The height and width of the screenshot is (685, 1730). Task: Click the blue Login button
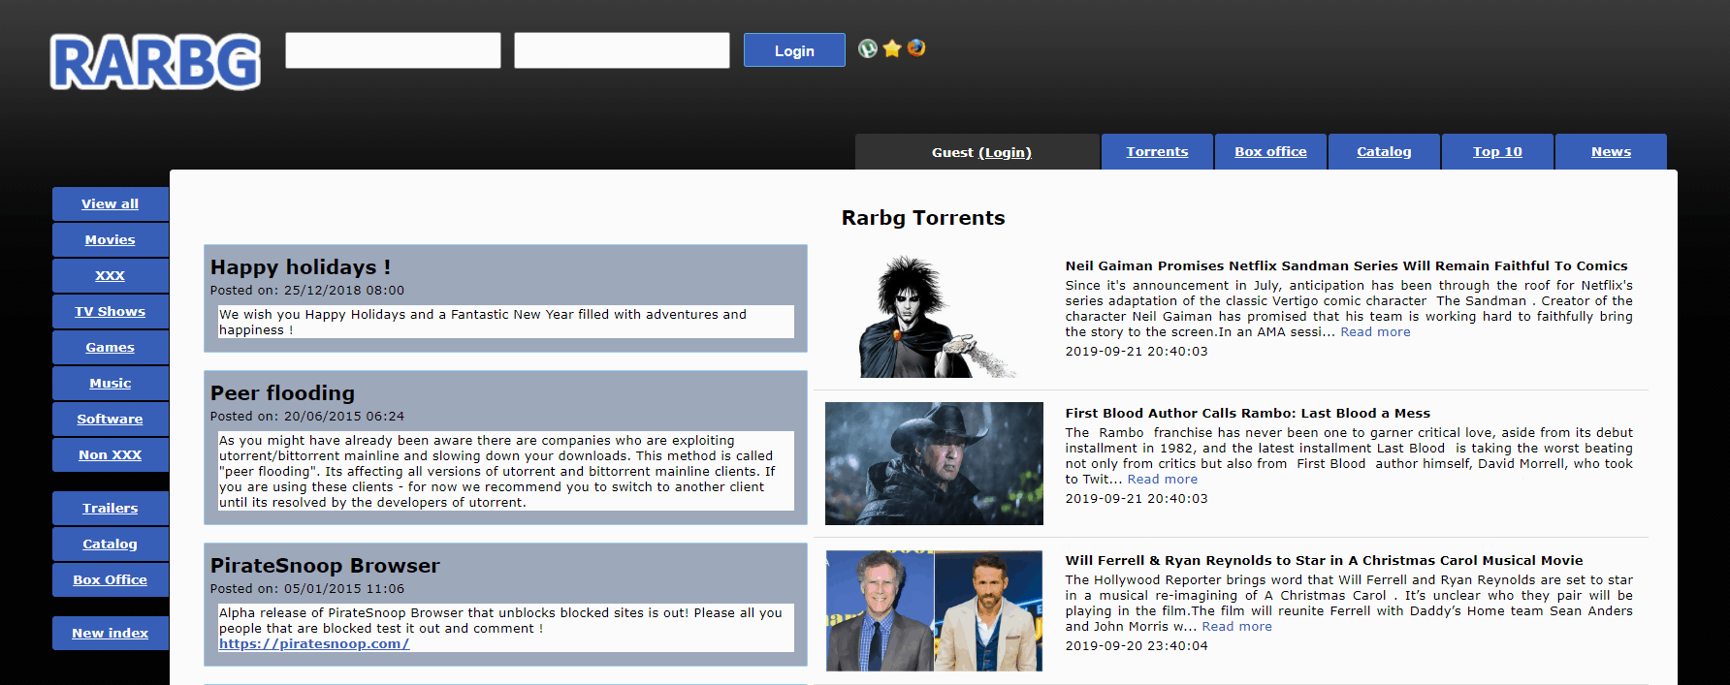click(x=794, y=50)
